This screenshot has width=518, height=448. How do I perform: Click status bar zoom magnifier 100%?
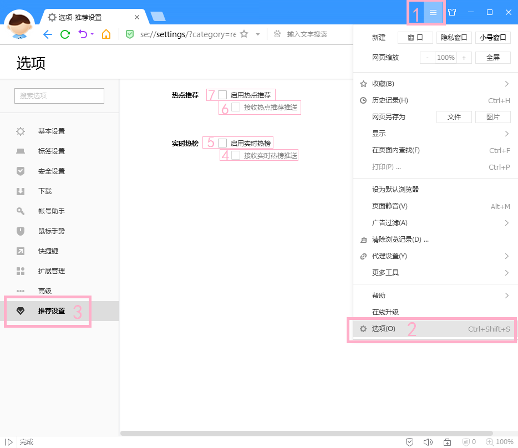pyautogui.click(x=499, y=442)
